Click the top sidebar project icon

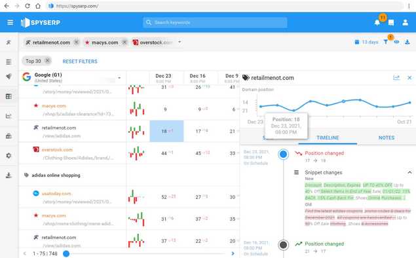coord(9,42)
